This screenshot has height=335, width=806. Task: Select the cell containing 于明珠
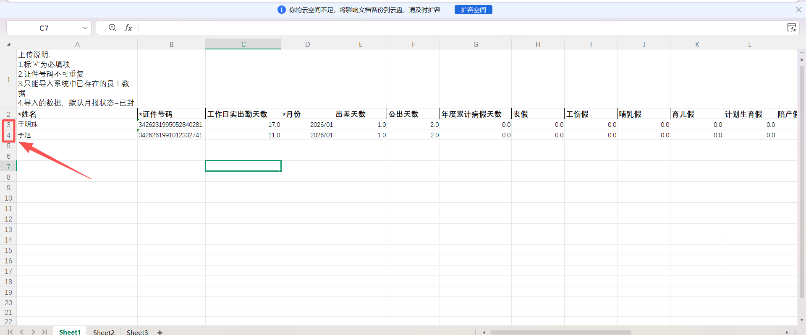pyautogui.click(x=77, y=124)
